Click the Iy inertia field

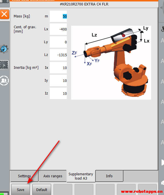tap(58, 81)
